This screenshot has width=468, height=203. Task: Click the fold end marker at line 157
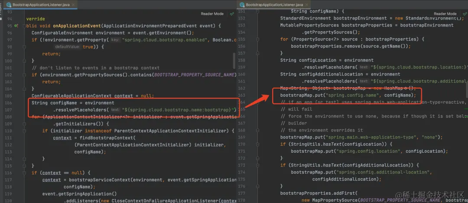click(257, 53)
